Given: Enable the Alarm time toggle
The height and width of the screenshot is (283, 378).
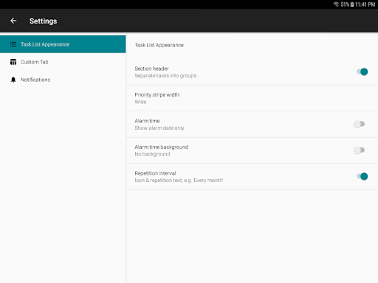Looking at the screenshot, I should (x=359, y=124).
